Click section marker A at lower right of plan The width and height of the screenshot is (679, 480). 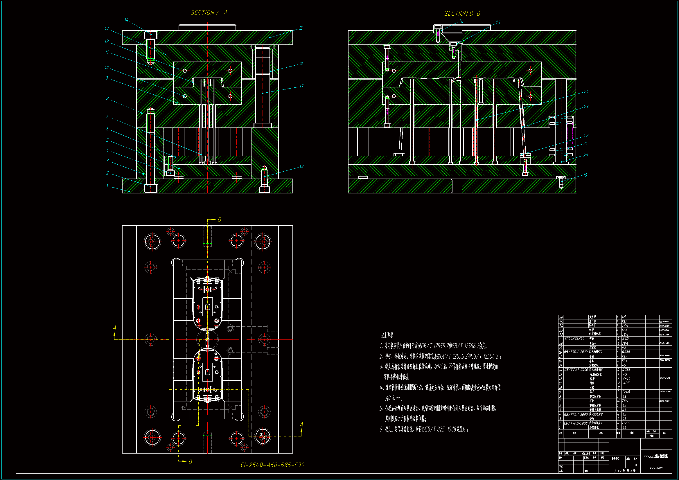301,425
